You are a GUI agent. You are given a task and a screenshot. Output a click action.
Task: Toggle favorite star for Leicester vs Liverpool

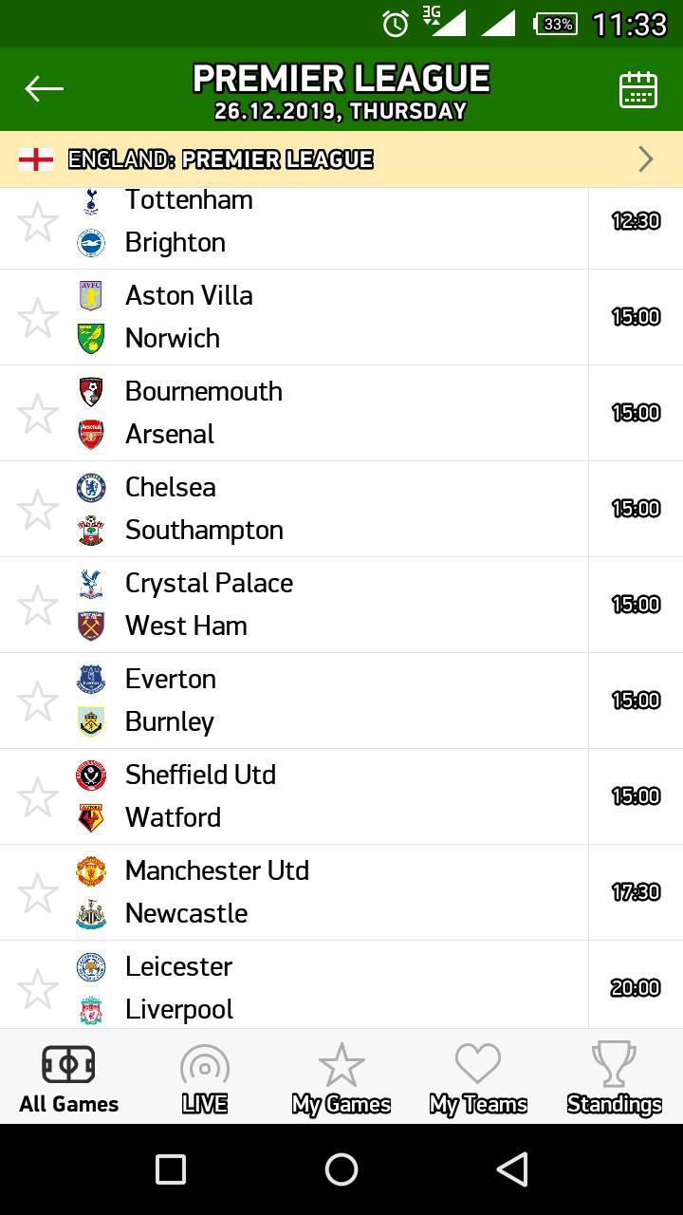(38, 988)
